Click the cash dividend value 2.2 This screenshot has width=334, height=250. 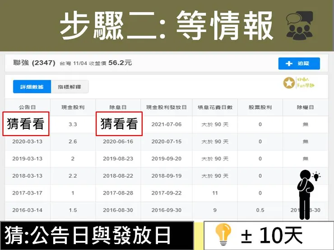point(73,176)
